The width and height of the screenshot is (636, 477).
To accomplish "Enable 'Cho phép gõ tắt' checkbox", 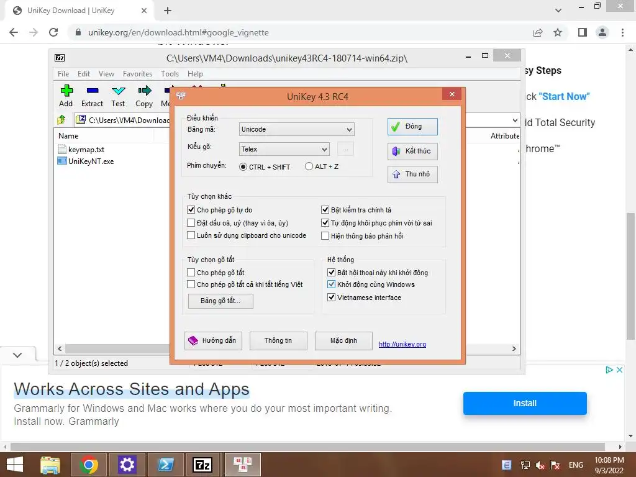I will (x=191, y=273).
